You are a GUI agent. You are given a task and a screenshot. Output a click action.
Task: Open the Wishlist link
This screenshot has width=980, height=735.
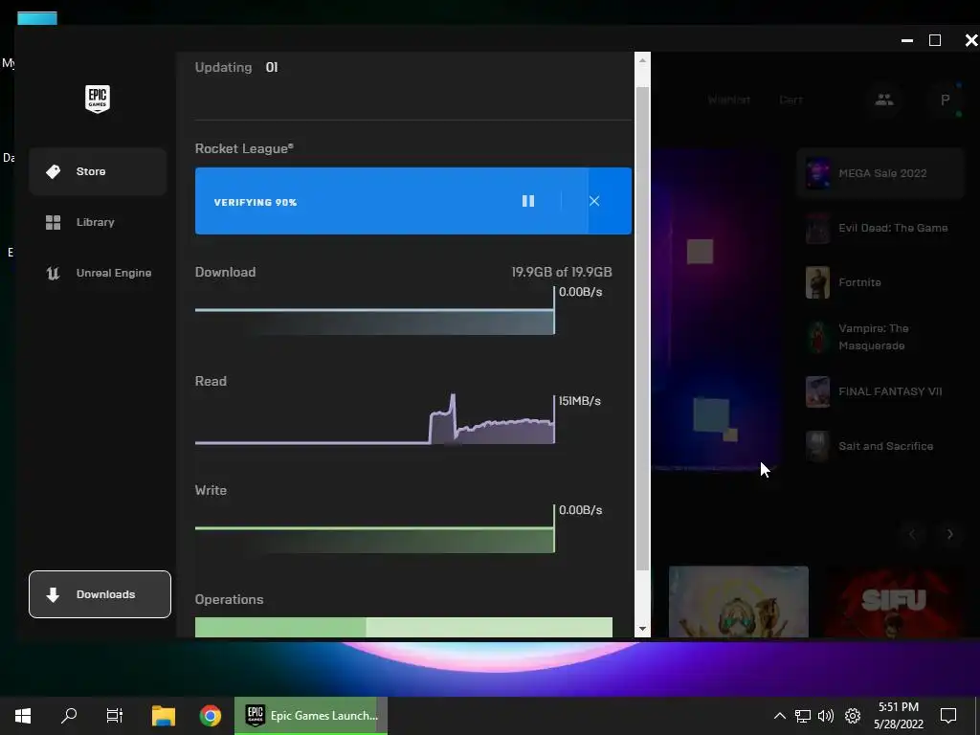728,100
